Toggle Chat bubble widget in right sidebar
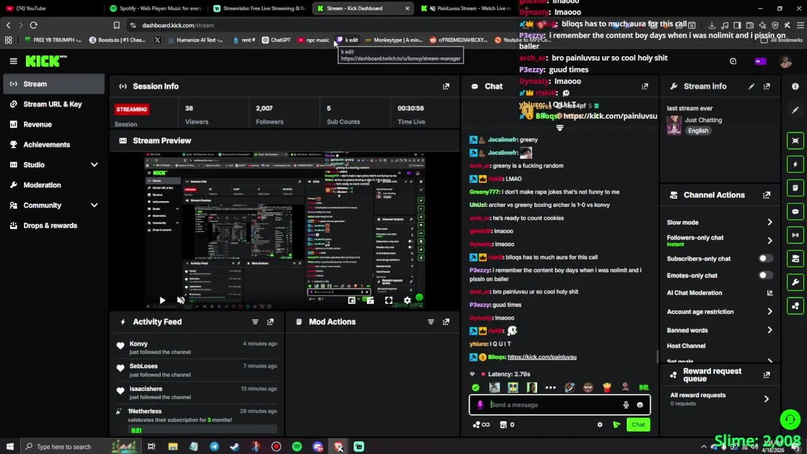 pos(796,212)
